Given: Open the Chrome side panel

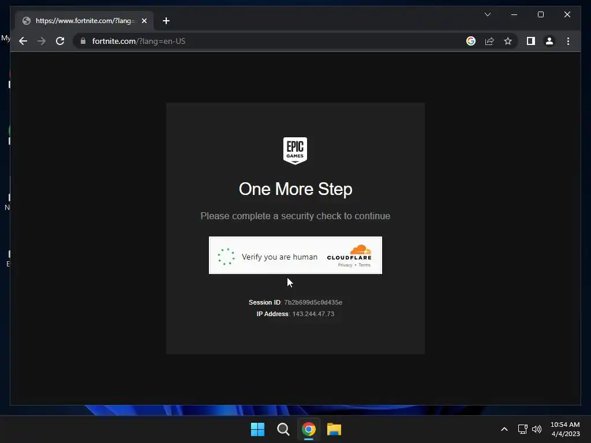Looking at the screenshot, I should tap(531, 41).
